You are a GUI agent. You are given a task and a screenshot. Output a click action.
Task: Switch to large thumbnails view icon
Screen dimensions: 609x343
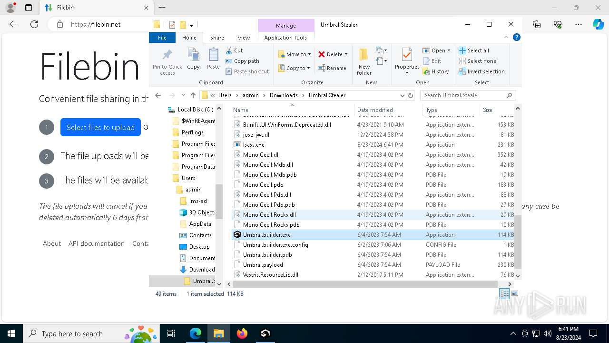(x=514, y=294)
